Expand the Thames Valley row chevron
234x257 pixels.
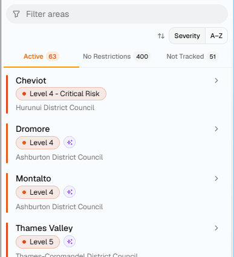(x=216, y=228)
